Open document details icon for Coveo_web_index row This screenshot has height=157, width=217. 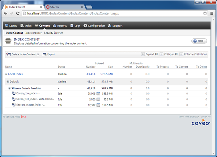click(98, 99)
